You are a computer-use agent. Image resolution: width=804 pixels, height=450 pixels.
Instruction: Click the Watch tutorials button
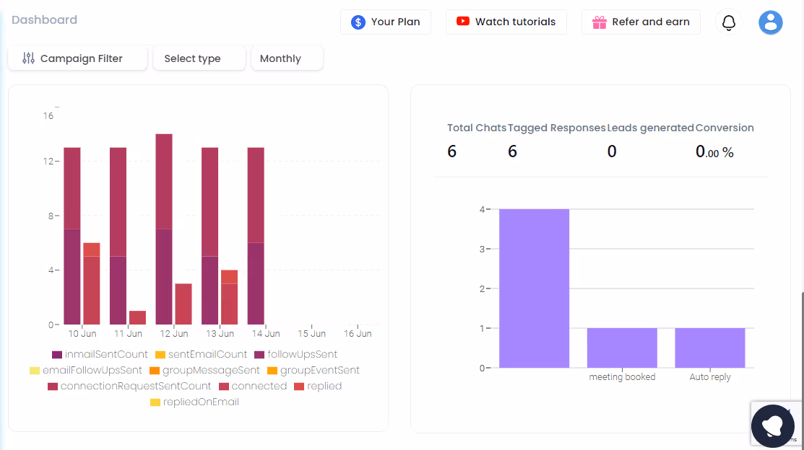(x=506, y=22)
